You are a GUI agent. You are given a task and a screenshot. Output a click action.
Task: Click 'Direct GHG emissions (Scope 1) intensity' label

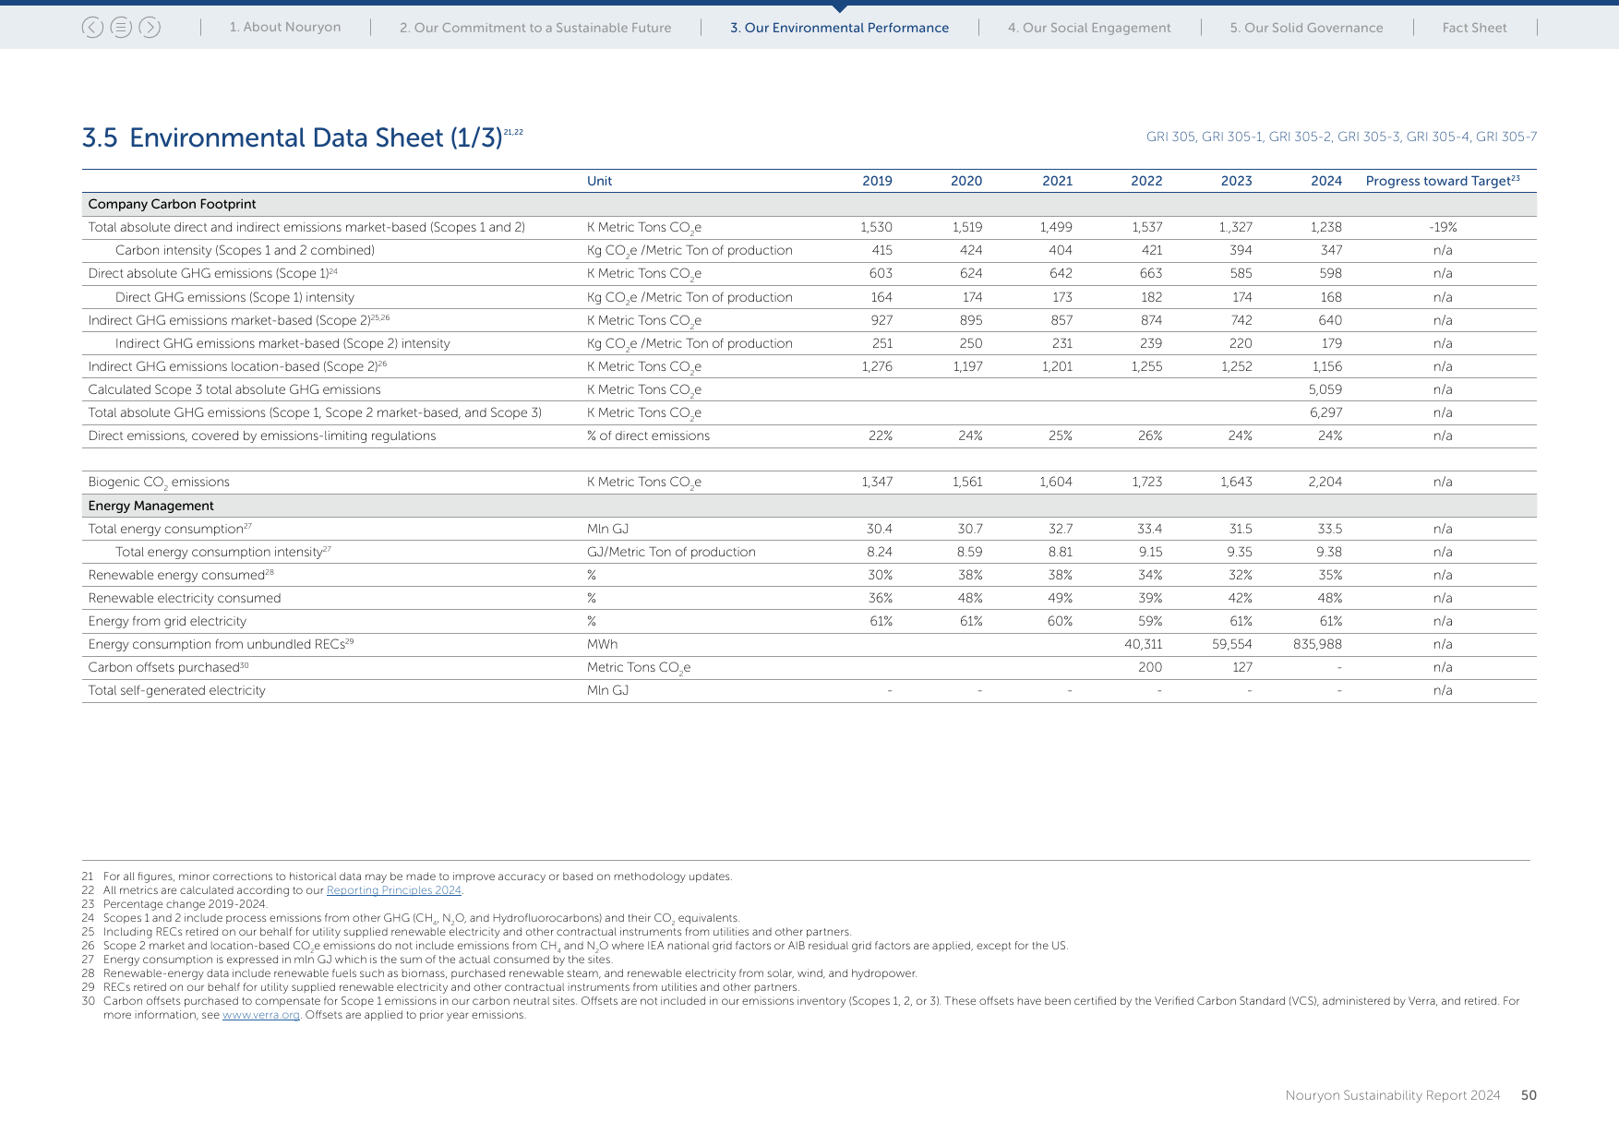(234, 297)
